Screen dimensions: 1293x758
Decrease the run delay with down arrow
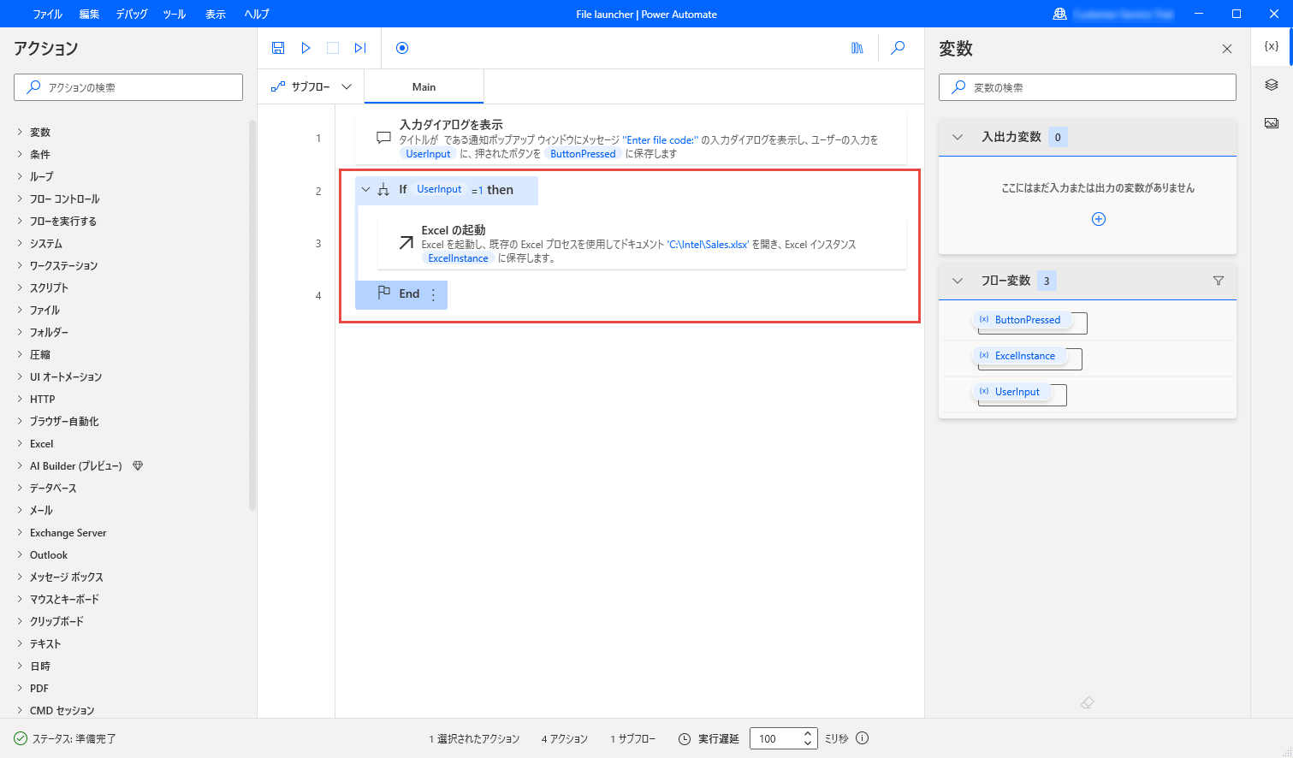point(808,743)
